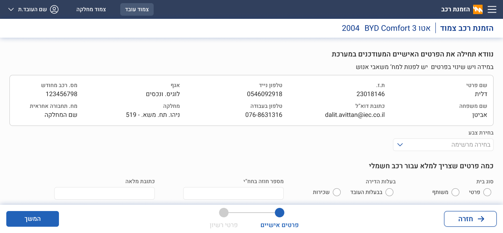Image resolution: width=503 pixels, height=233 pixels.
Task: Click the חזרה back button
Action: [470, 219]
